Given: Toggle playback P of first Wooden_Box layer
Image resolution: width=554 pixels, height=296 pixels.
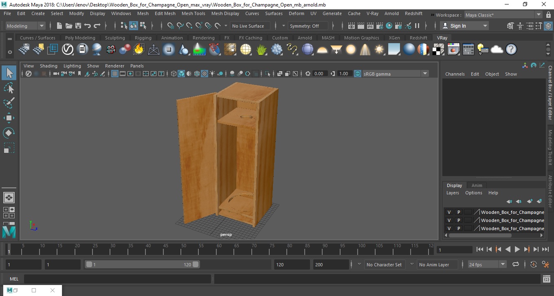Looking at the screenshot, I should click(x=458, y=212).
